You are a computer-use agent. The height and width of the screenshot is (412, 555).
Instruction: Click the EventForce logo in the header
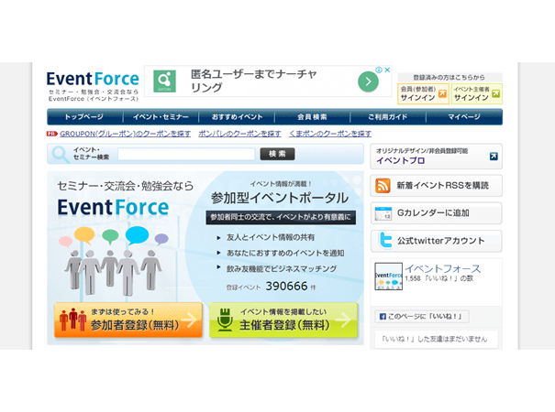point(93,79)
